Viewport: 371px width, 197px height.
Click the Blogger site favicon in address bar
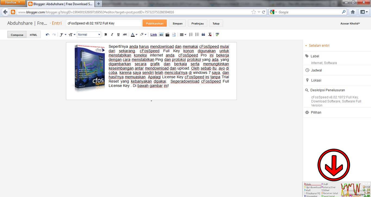13,12
